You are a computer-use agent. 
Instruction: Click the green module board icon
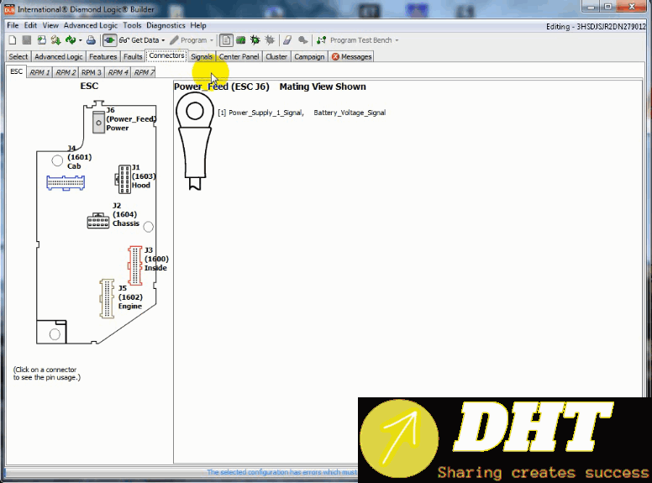pos(240,40)
